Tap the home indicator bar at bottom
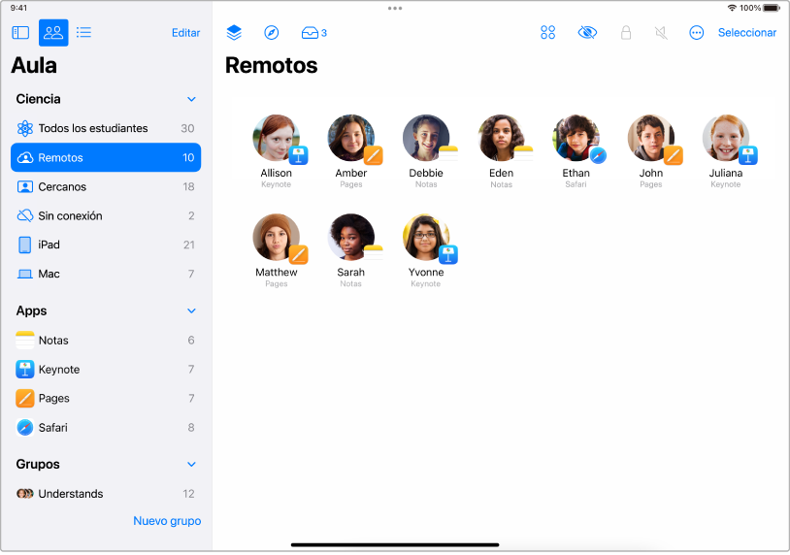The height and width of the screenshot is (555, 790). pos(395,546)
